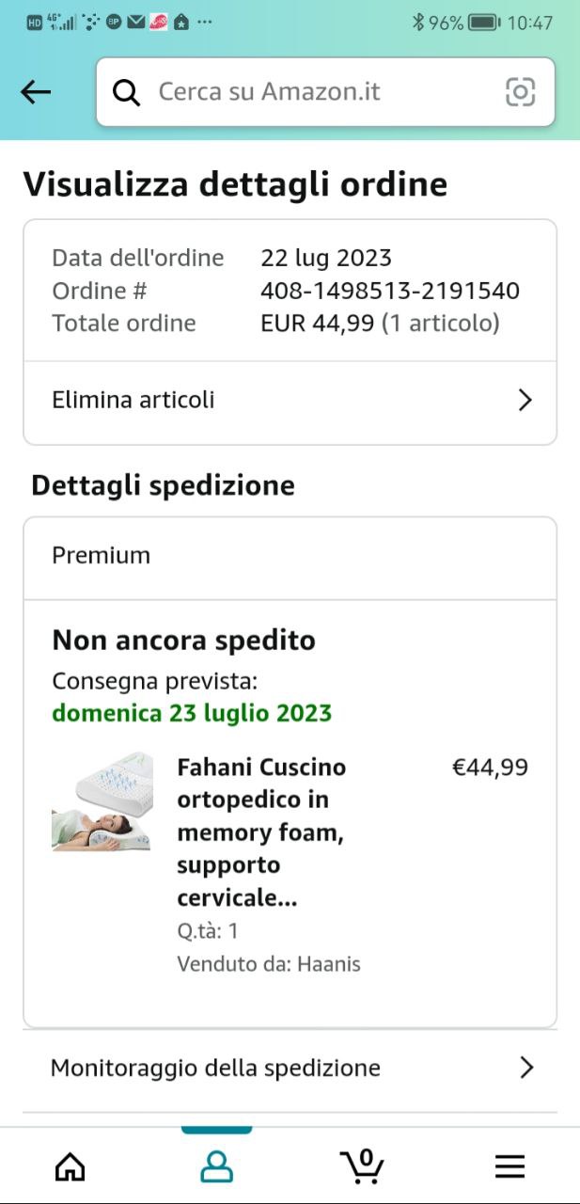
Task: Open the camera scan search icon
Action: (520, 91)
